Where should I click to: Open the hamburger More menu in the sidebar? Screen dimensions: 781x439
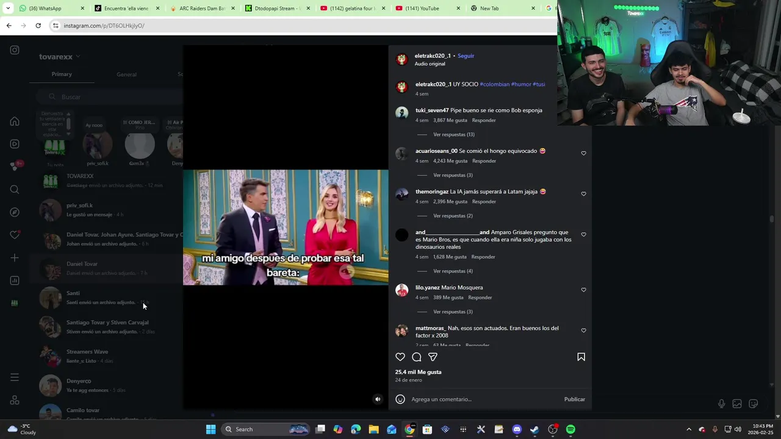coord(15,377)
